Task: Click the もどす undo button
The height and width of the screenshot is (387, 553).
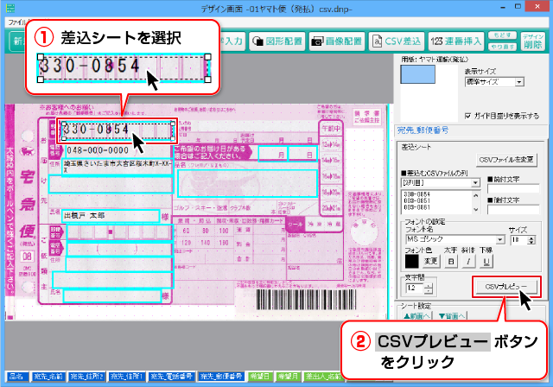Action: pos(502,35)
